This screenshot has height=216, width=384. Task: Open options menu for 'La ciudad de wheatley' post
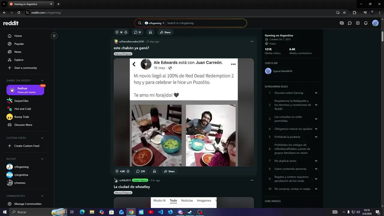point(252,180)
